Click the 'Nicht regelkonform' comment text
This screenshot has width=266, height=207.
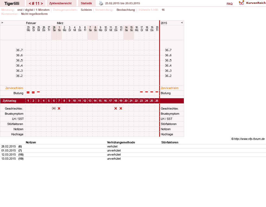34,14
